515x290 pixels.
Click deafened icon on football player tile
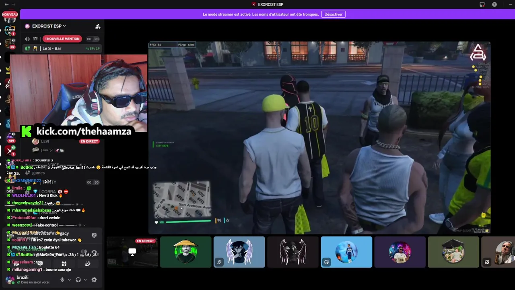(326, 262)
